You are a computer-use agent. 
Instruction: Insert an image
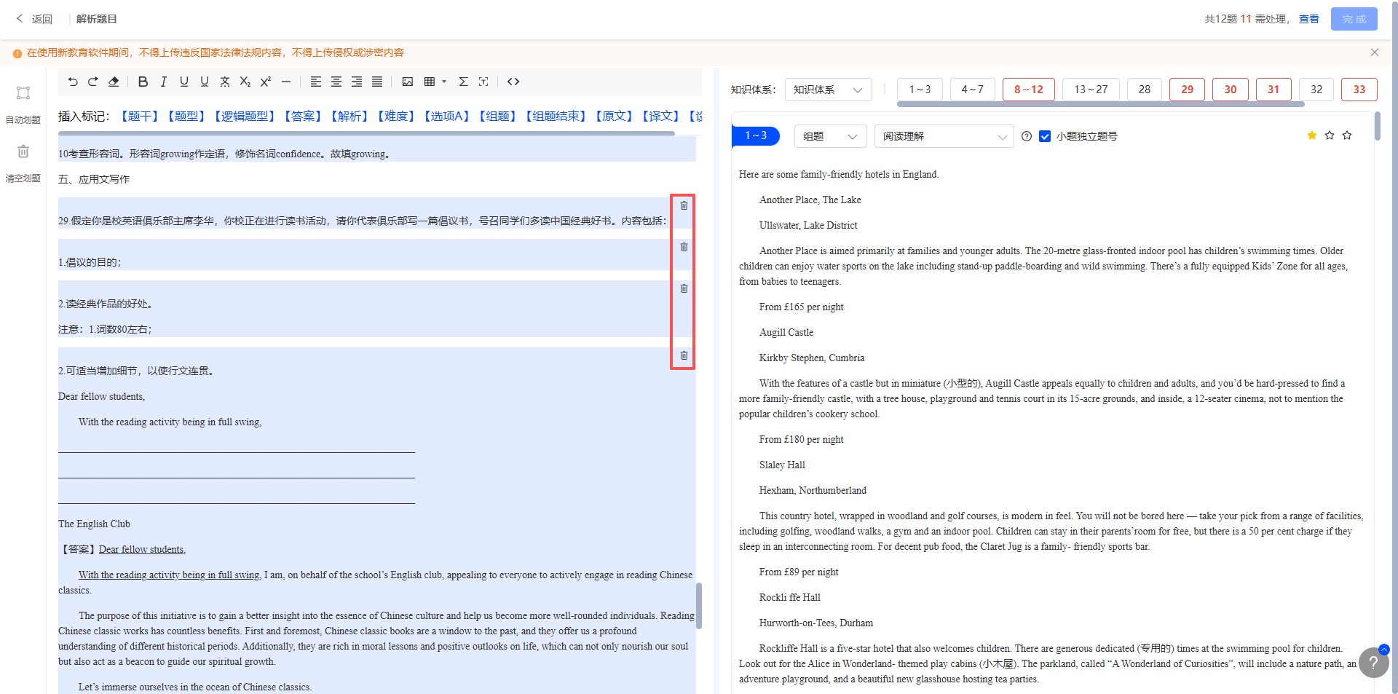pyautogui.click(x=408, y=82)
